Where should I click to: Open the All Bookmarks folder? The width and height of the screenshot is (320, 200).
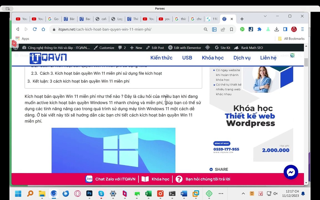(x=291, y=39)
